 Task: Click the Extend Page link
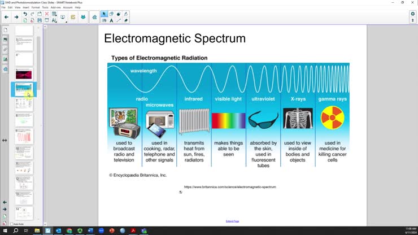coord(232,221)
